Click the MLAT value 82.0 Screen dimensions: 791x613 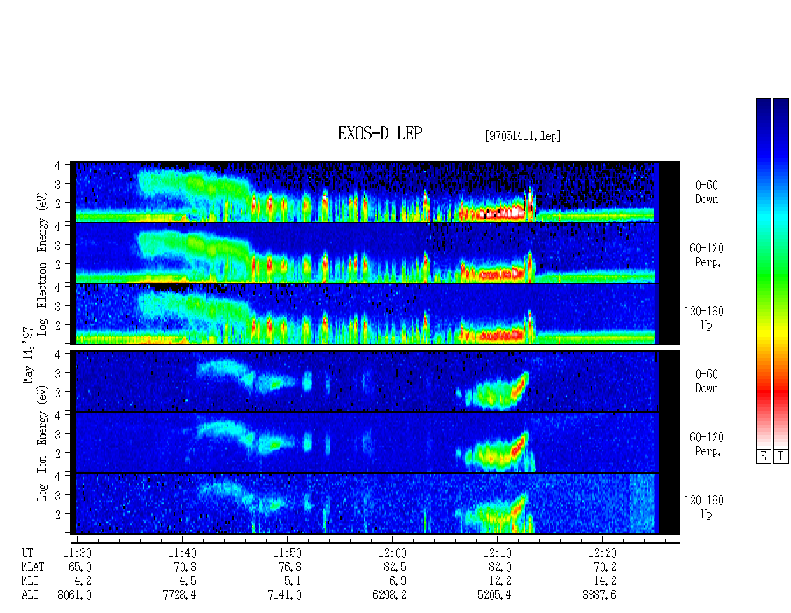[500, 567]
